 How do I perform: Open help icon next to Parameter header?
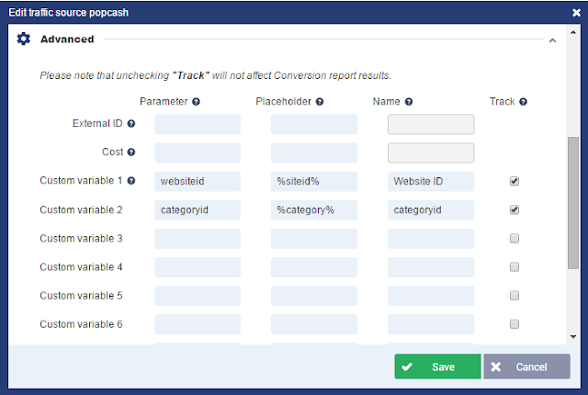point(196,102)
